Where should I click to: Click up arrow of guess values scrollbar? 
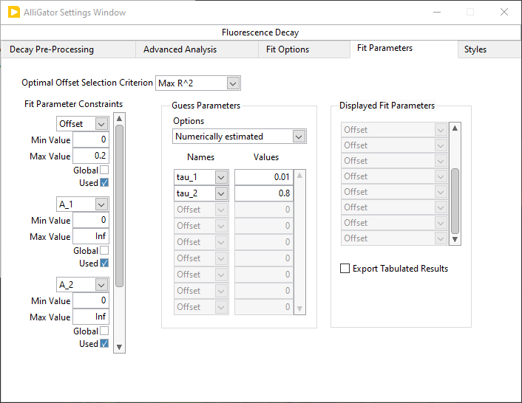(299, 176)
